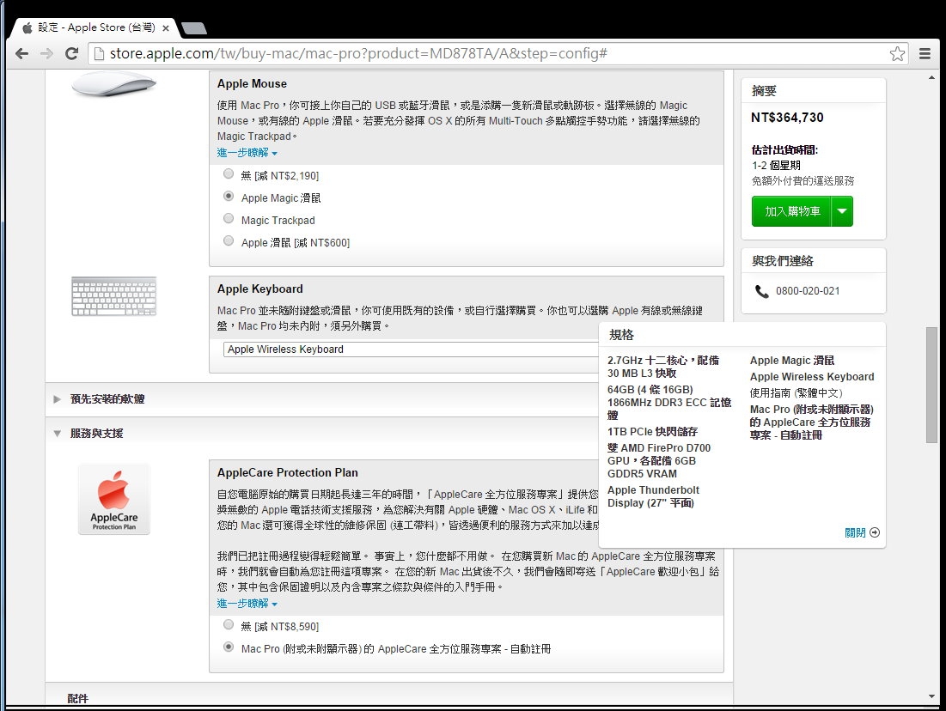Click 免額外付費的運送服務 text
946x711 pixels.
tap(803, 181)
